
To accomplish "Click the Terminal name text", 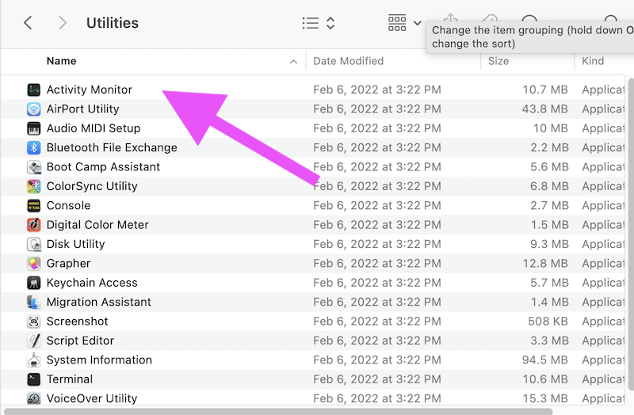I will tap(70, 379).
